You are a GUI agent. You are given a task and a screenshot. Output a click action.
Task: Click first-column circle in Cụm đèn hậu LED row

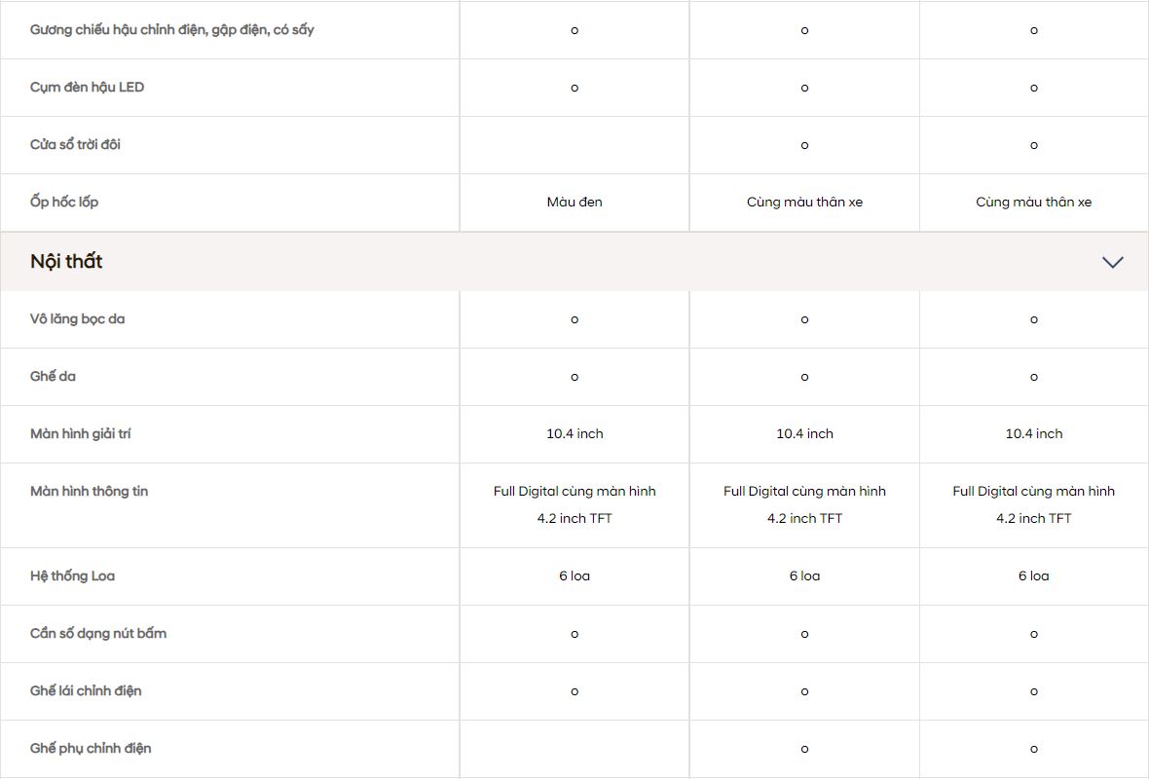[574, 88]
